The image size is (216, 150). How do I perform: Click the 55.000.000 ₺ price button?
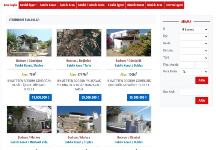click(x=90, y=97)
